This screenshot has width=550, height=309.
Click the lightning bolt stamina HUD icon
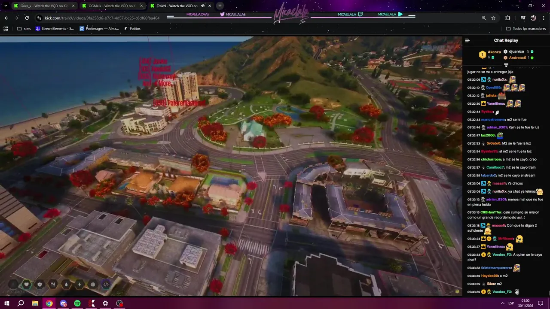(x=79, y=284)
